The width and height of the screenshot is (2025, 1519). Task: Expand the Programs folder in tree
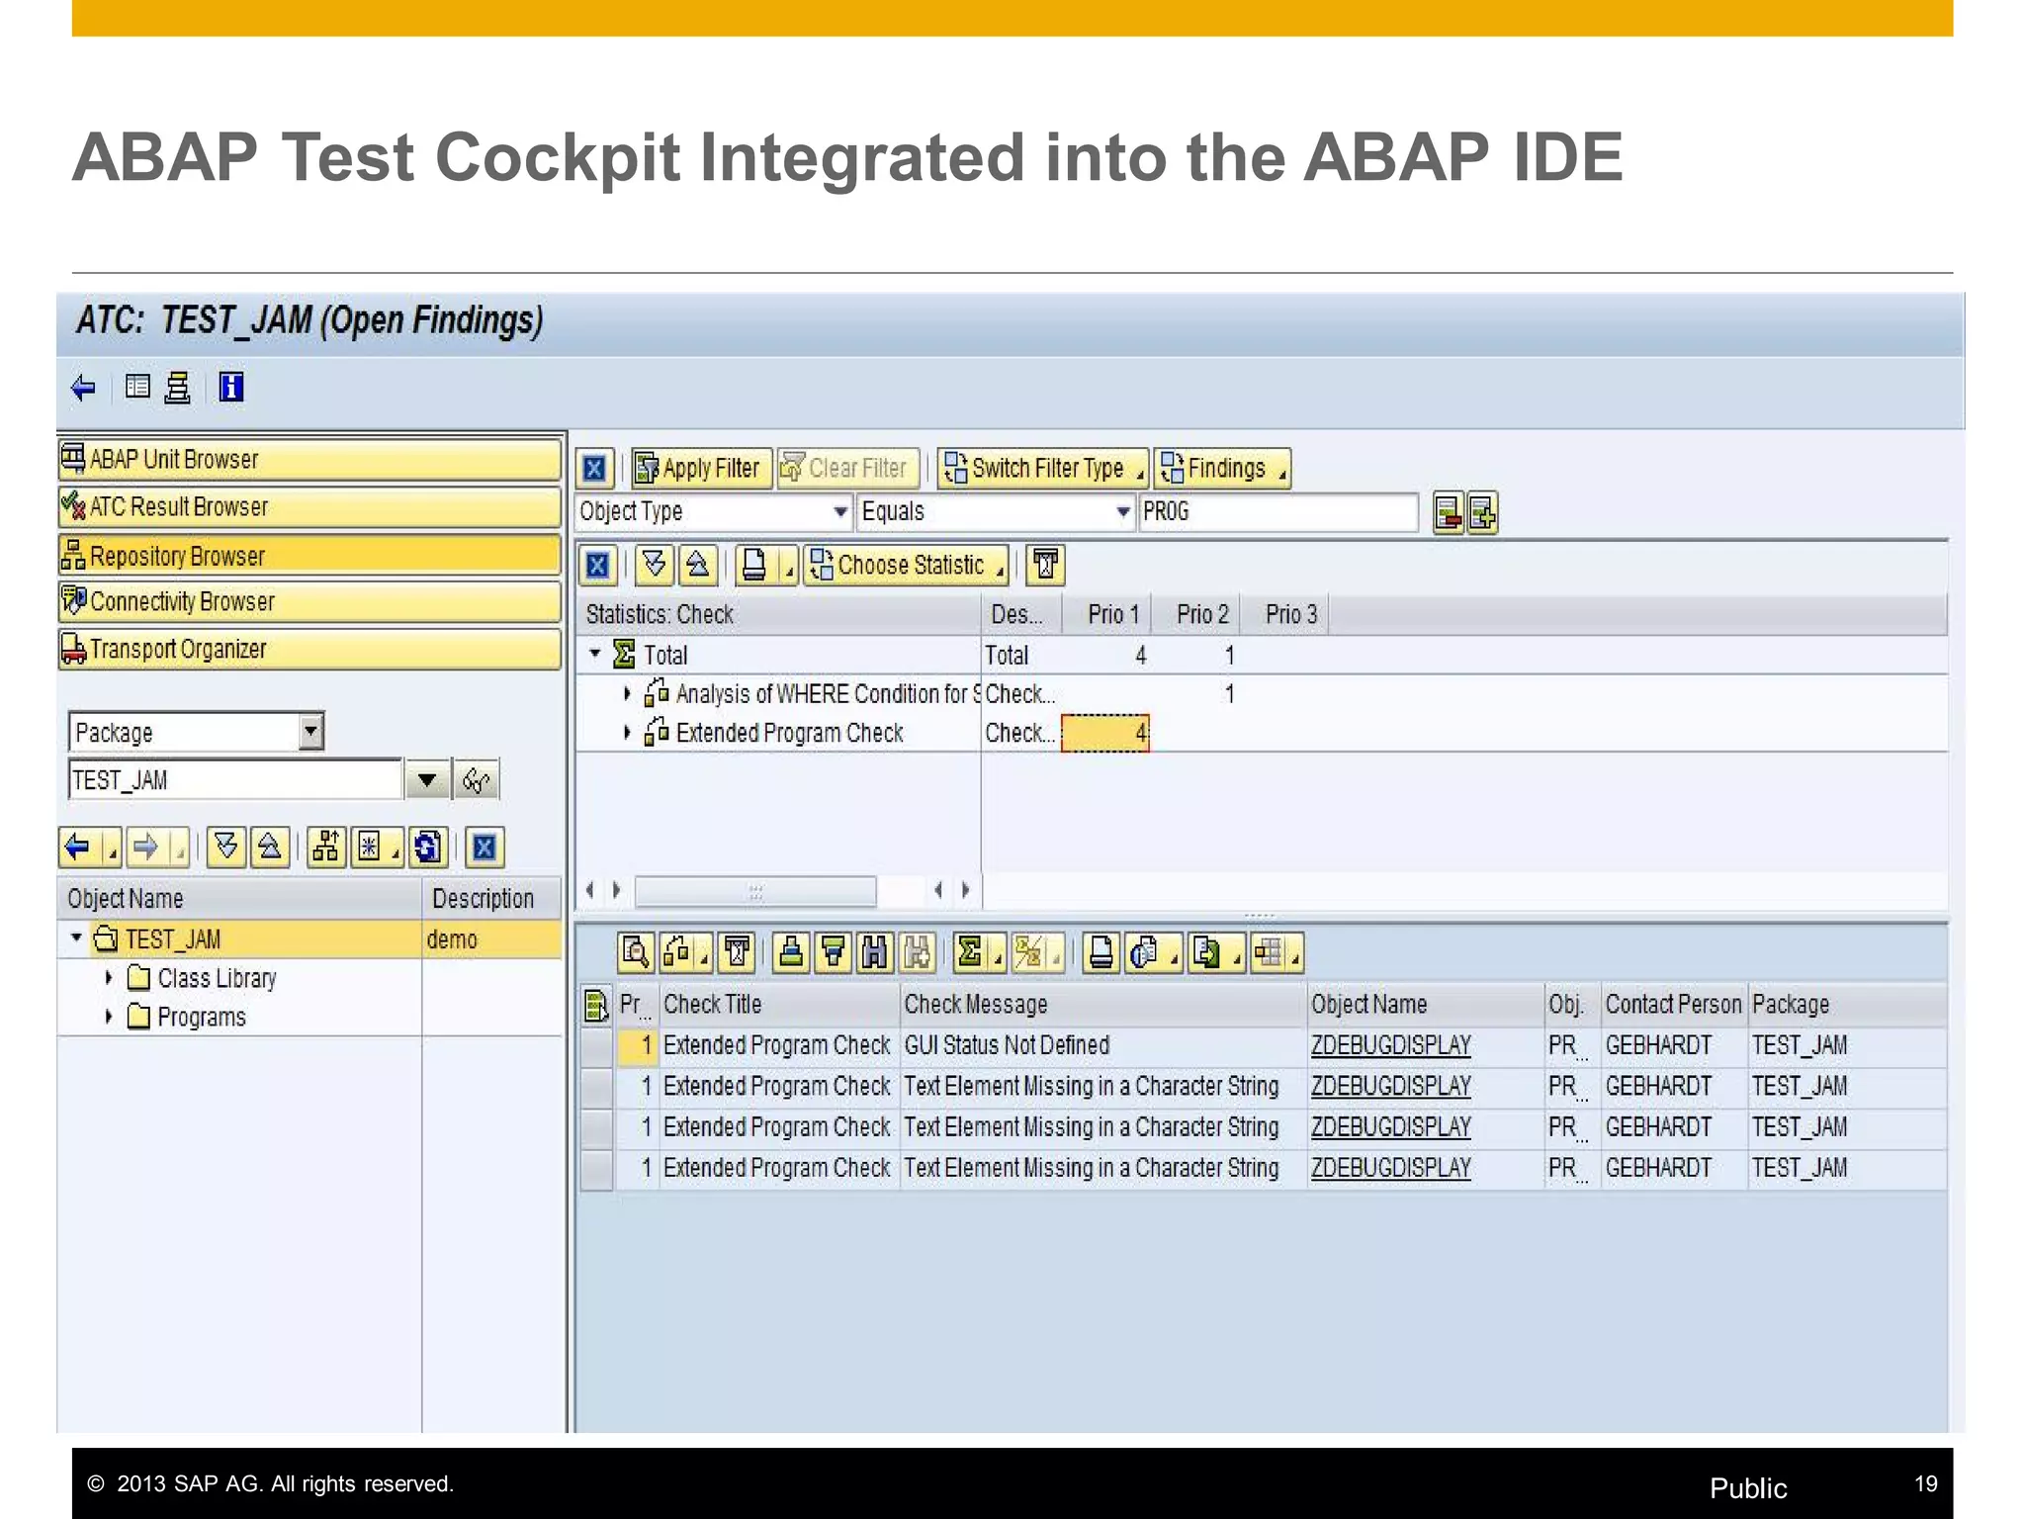(x=109, y=1017)
